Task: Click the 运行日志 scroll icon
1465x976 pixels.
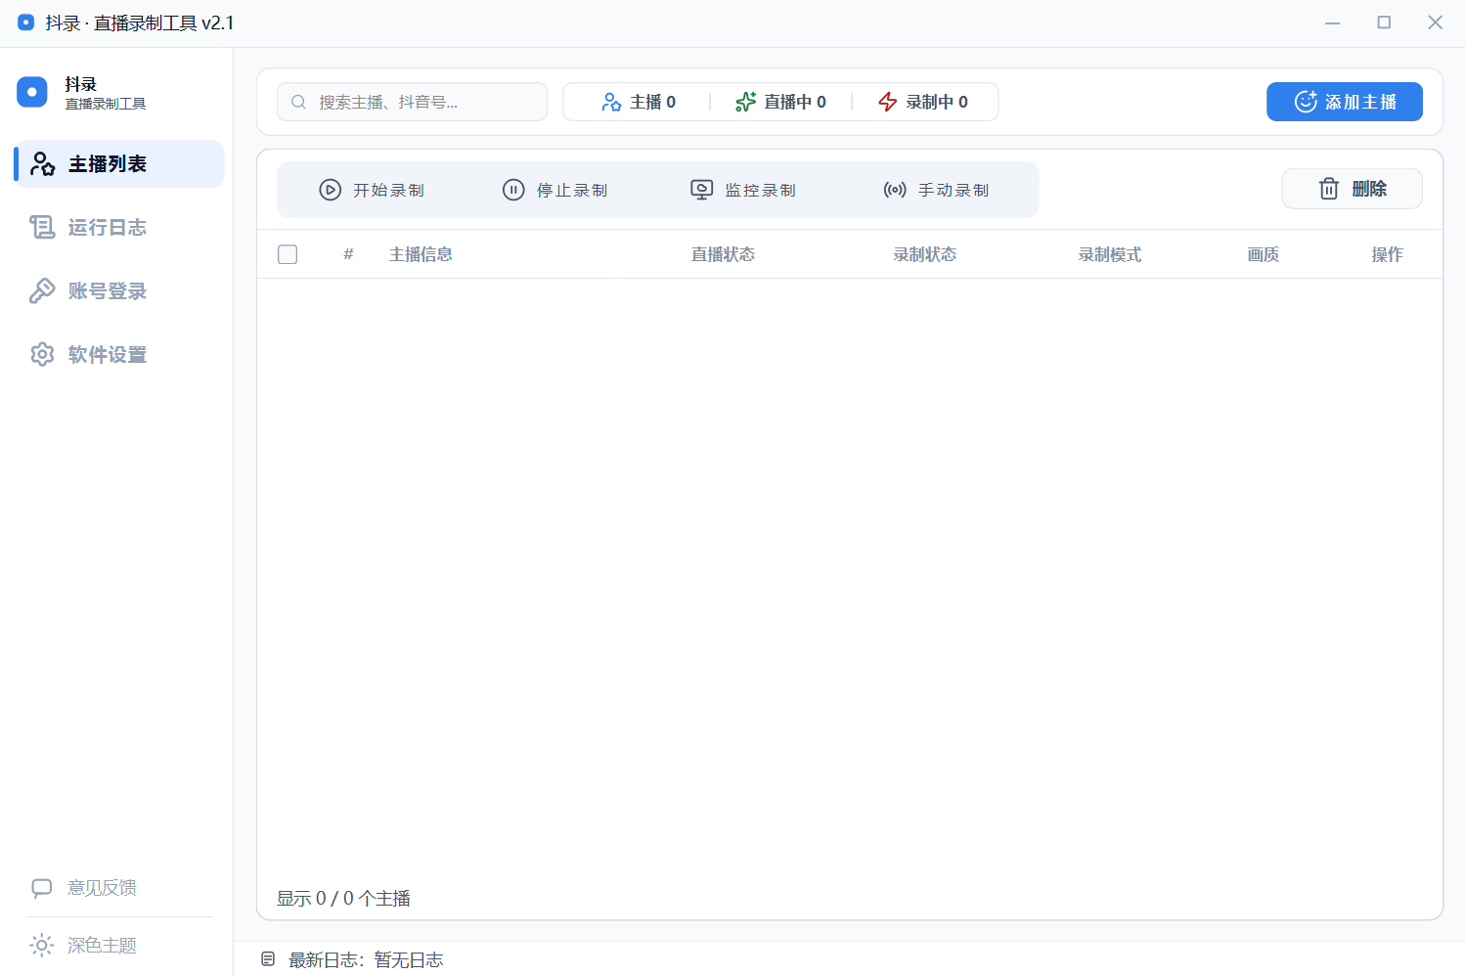Action: [x=42, y=228]
